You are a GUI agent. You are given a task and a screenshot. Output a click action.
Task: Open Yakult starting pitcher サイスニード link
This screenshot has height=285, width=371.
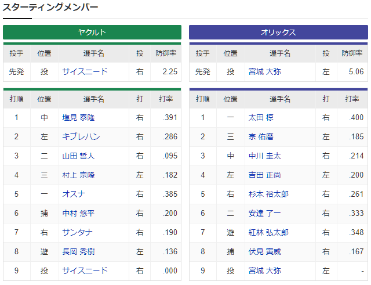[85, 71]
